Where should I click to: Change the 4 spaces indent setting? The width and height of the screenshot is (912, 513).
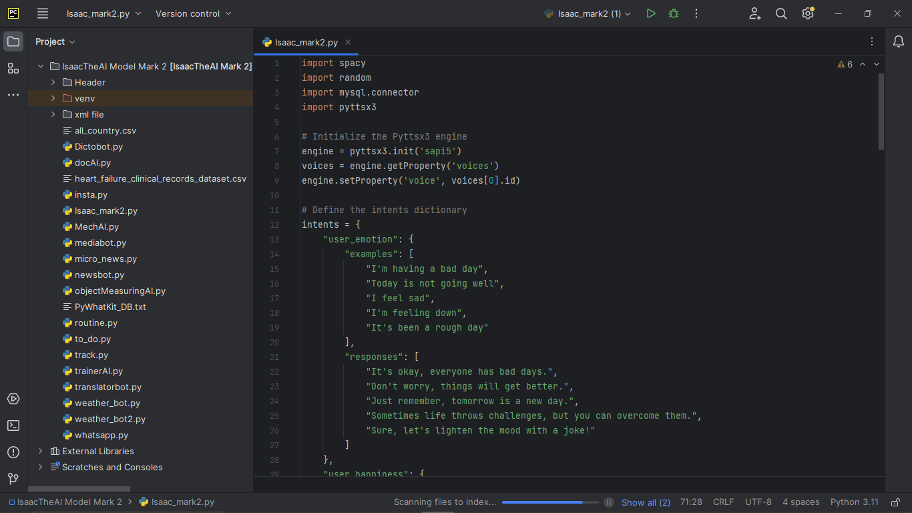801,502
